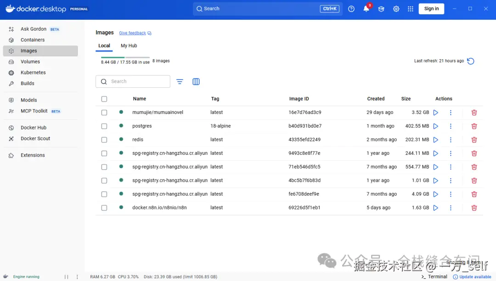Open more actions for image 9493c8e8f77e
The height and width of the screenshot is (281, 496).
tap(451, 153)
